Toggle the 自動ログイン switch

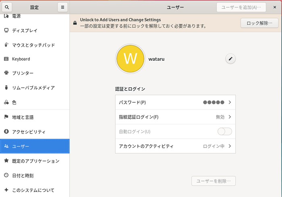pos(224,131)
